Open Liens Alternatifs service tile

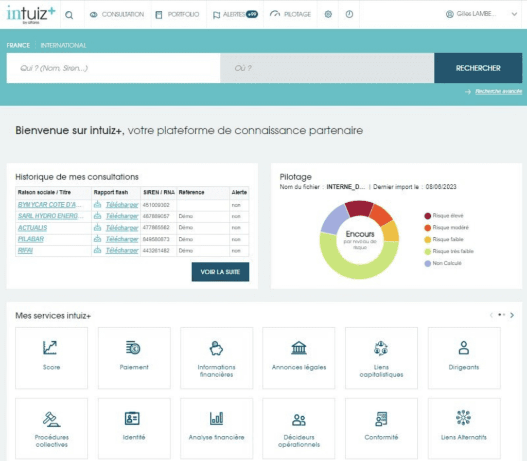(x=464, y=429)
